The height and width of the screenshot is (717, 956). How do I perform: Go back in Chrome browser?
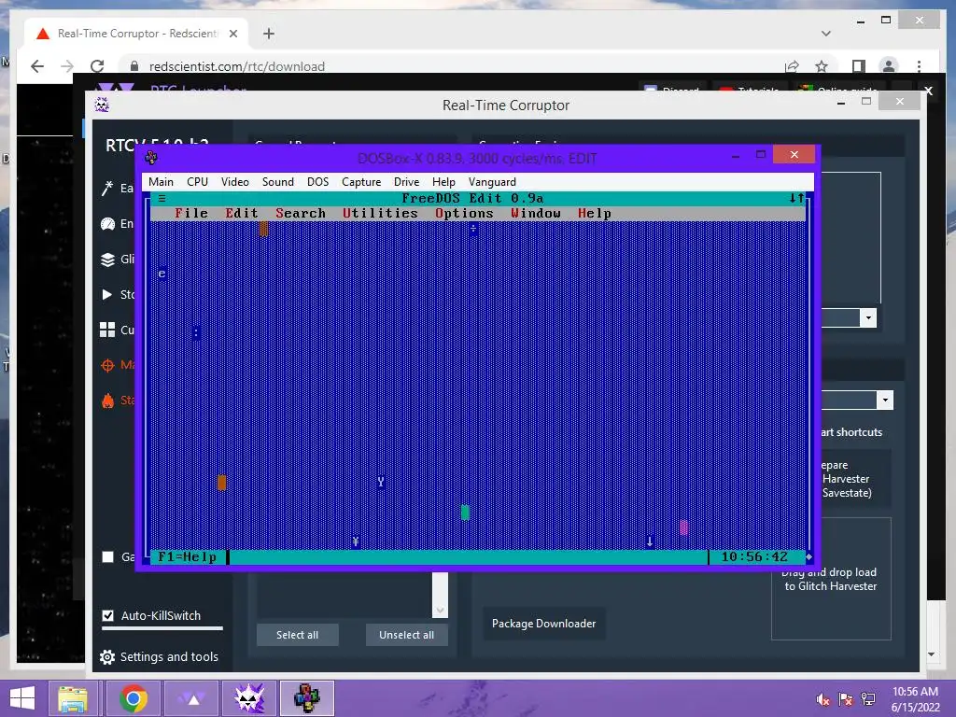[x=37, y=66]
